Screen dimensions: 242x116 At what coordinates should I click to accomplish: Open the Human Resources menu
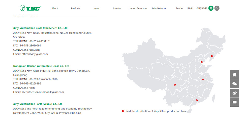tap(138, 8)
